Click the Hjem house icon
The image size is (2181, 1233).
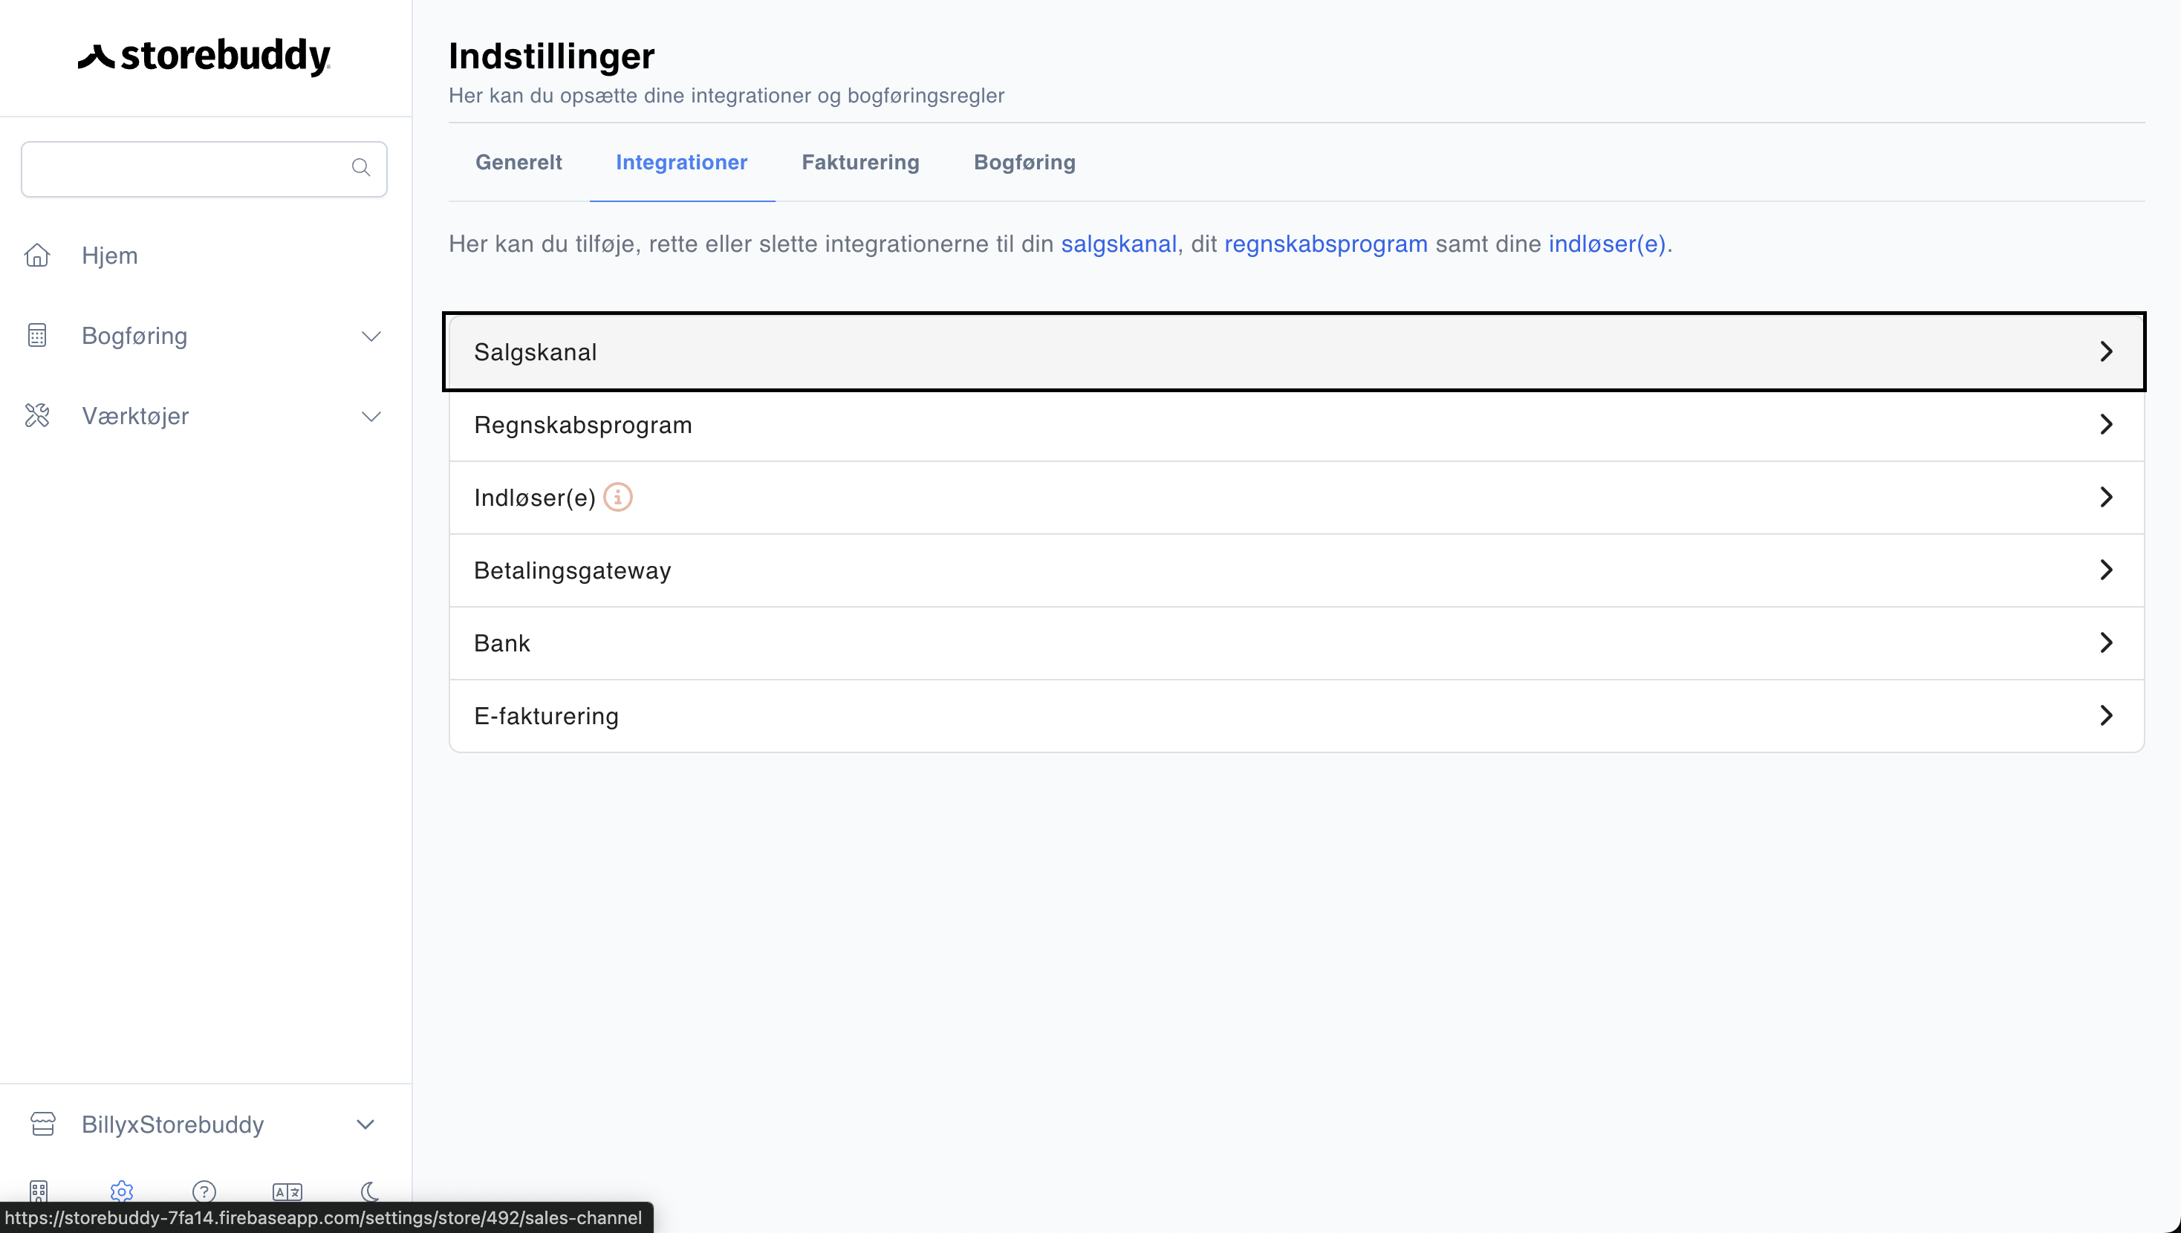37,255
